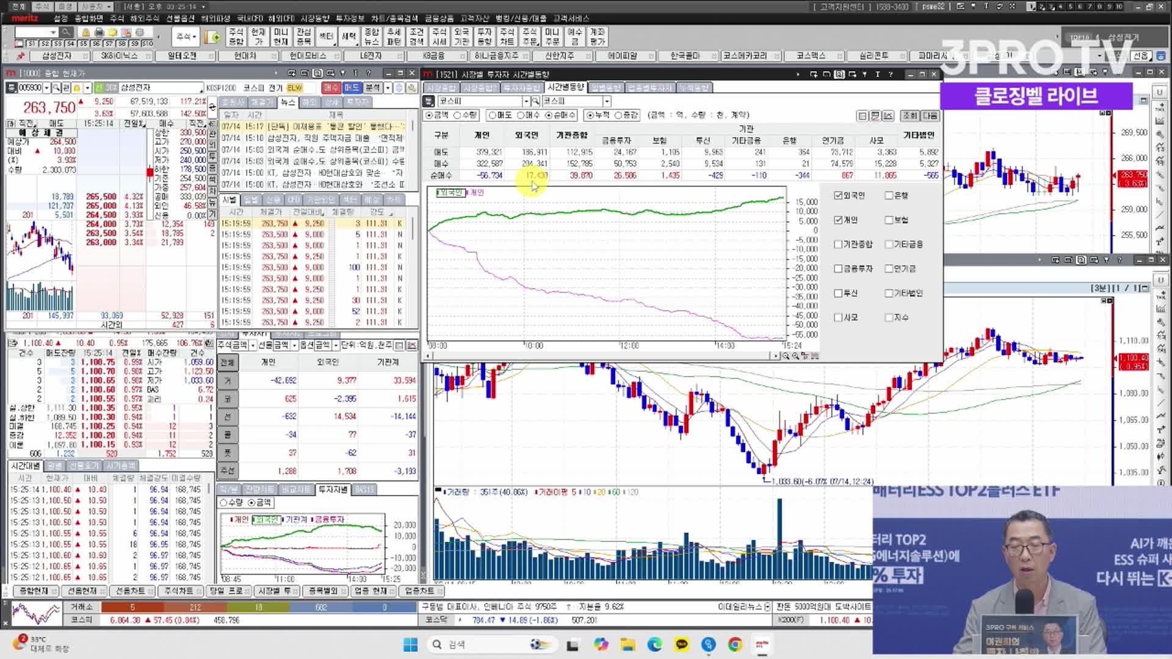The image size is (1172, 659).
Task: Open the 주식금액 dropdown in lower panel
Action: 253,345
